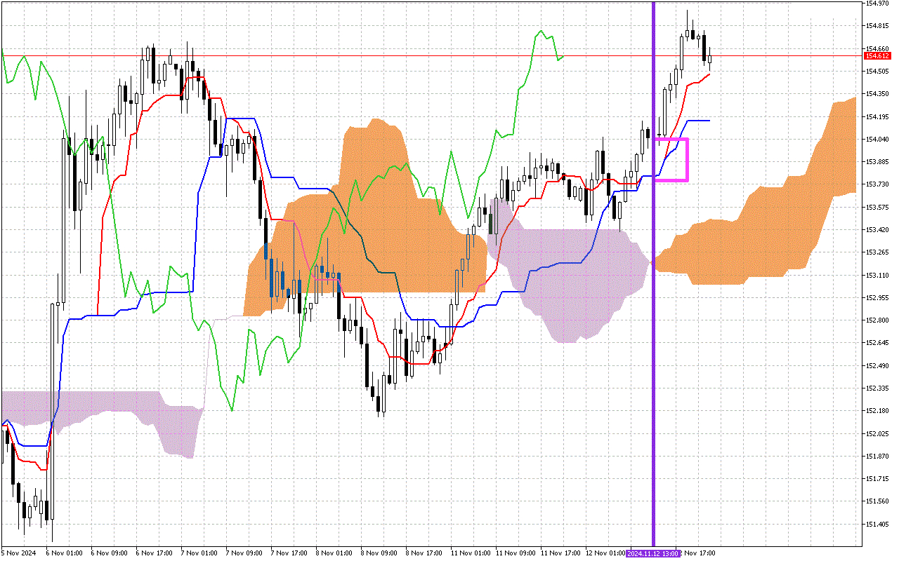Click the 152.180 price axis label
This screenshot has height=561, width=899.
click(x=877, y=411)
